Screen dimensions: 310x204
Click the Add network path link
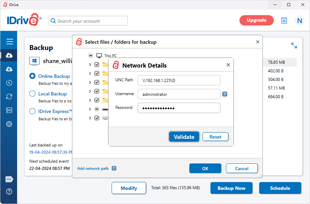93,169
